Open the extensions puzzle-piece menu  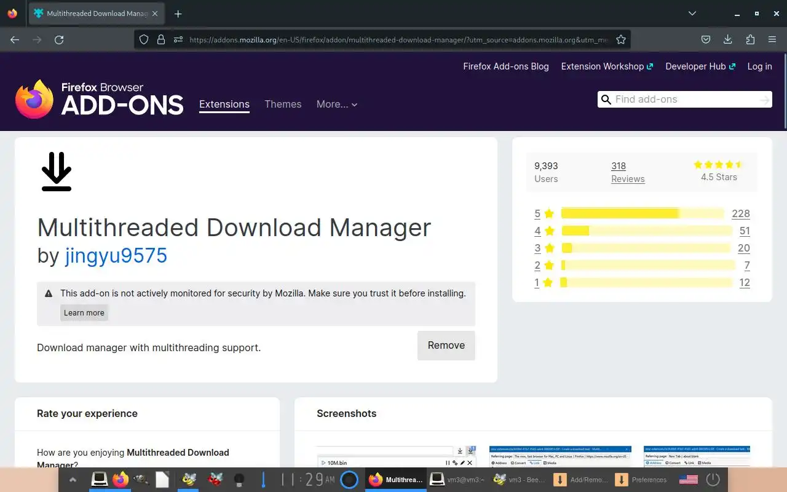(750, 39)
